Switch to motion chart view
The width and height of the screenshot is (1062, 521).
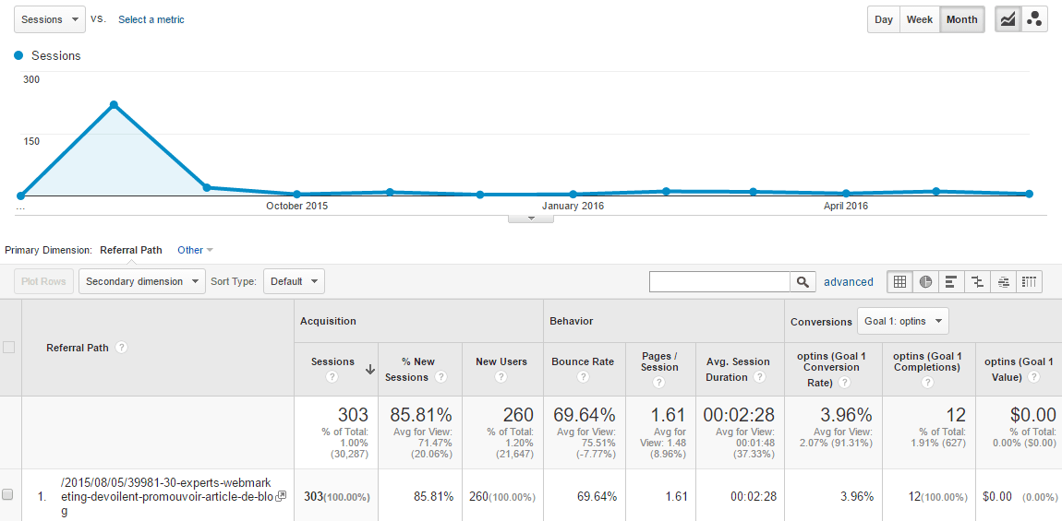click(x=1034, y=19)
